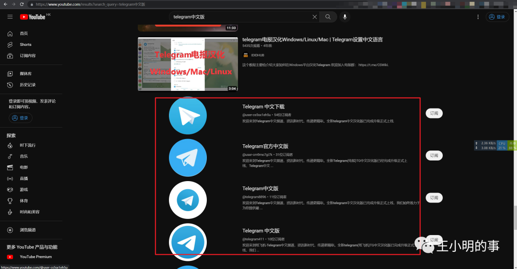
Task: Click the library icon beside 媒体库
Action: (10, 74)
